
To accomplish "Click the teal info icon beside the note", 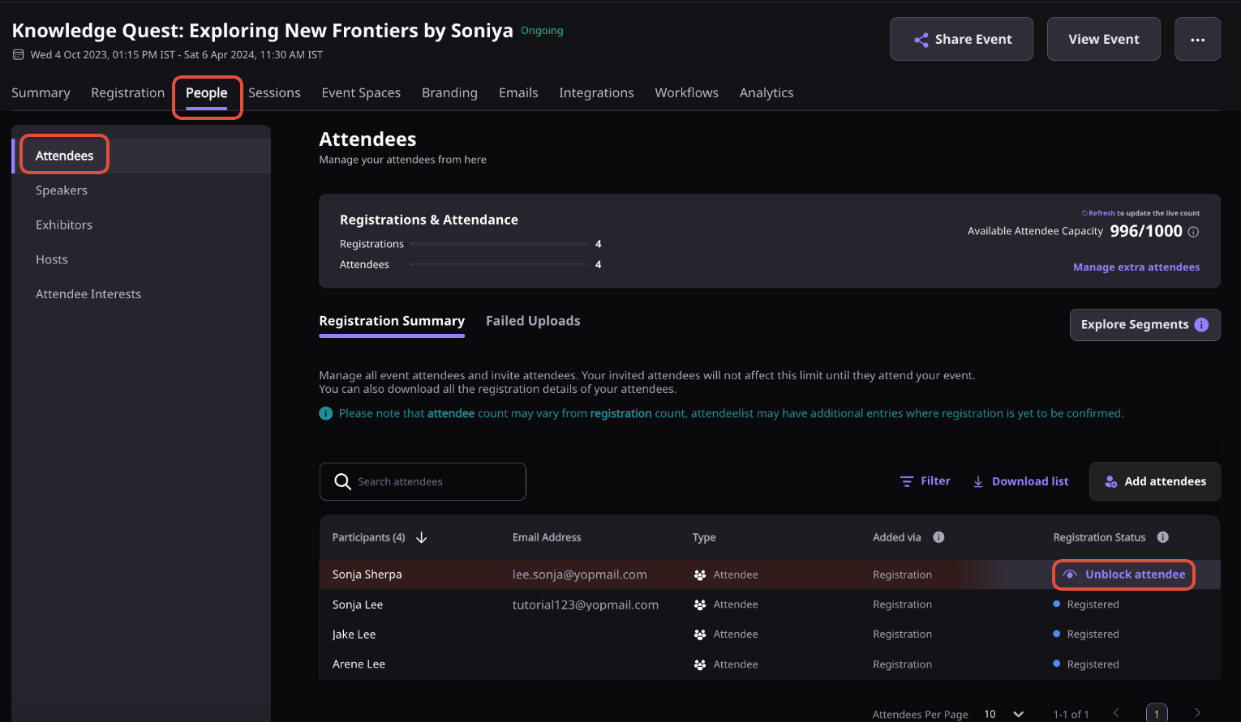I will coord(326,413).
